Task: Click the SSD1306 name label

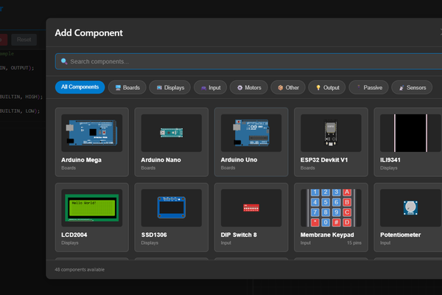Action: (154, 235)
